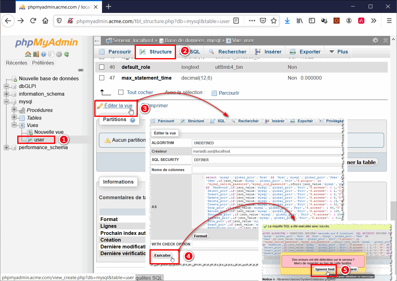This screenshot has height=281, width=397.
Task: Toggle reader view icon in address bar
Action: pyautogui.click(x=236, y=21)
